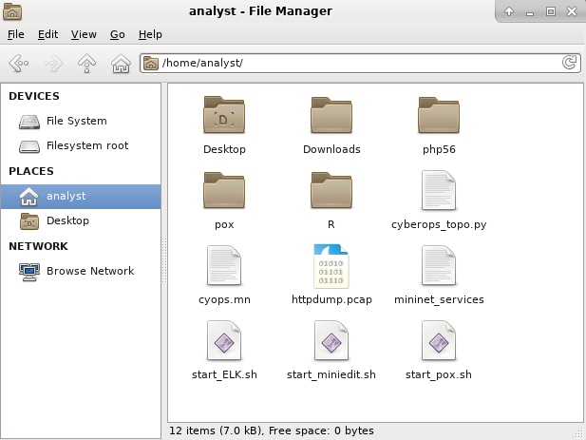Click the folder icon inside the location bar
Viewport: 586px width, 440px height.
point(151,63)
